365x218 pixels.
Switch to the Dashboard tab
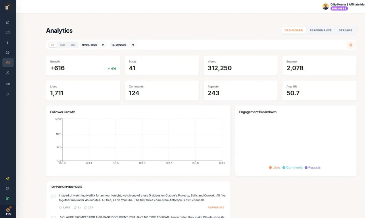pyautogui.click(x=294, y=30)
